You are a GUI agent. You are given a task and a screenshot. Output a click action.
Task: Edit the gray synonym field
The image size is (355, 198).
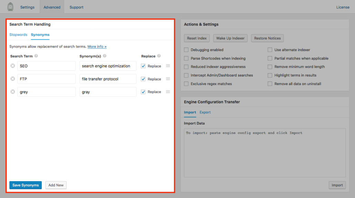108,92
